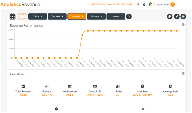The height and width of the screenshot is (113, 192).
Task: Click the Events button
Action: (x=116, y=17)
